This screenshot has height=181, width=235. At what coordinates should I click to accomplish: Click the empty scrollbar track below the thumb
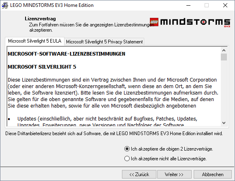tap(224, 90)
